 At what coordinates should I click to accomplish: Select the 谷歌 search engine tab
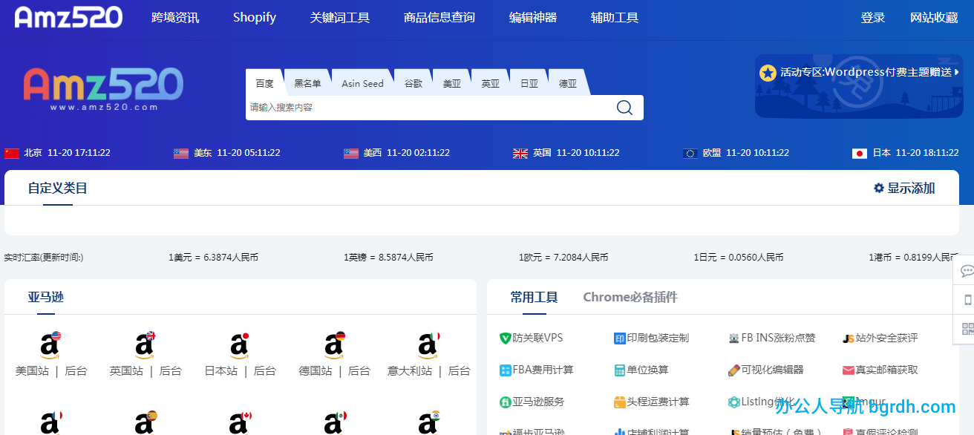413,83
